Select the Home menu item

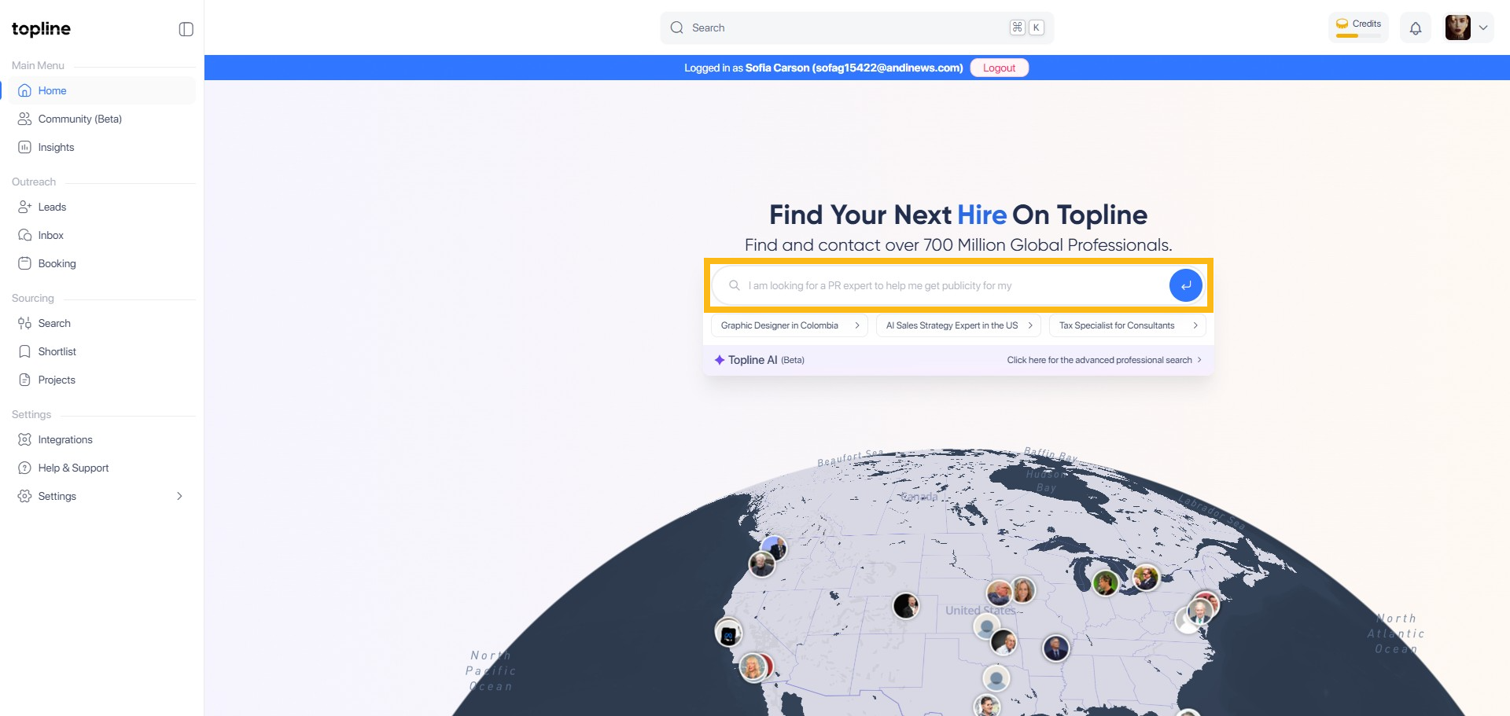[x=52, y=90]
